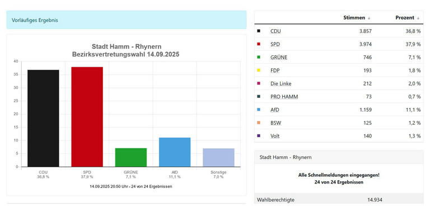
Task: Click the yellow FDP color square
Action: [x=258, y=71]
